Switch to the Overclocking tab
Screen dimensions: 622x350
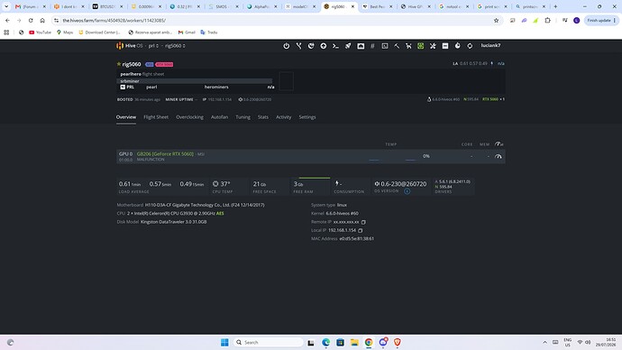(189, 117)
